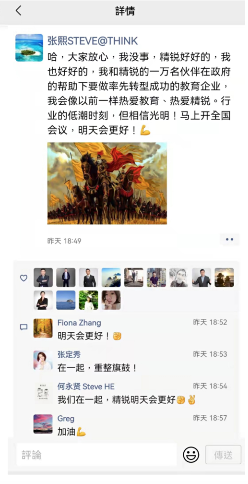Focus the 評論 comment input field

[97, 455]
